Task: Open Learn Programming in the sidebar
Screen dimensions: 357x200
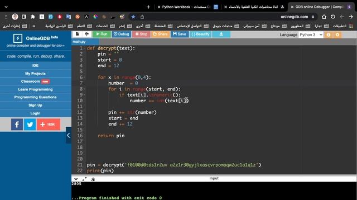Action: (x=36, y=89)
